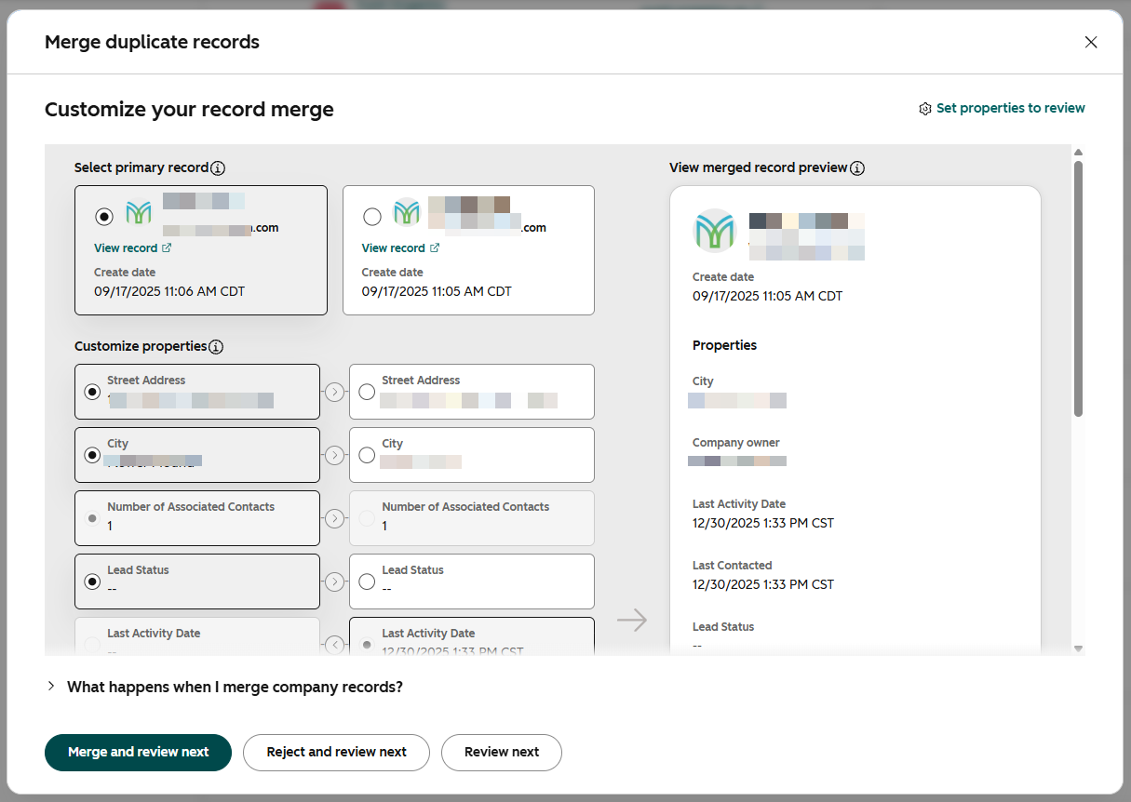Close the Merge duplicate records dialog

1091,42
